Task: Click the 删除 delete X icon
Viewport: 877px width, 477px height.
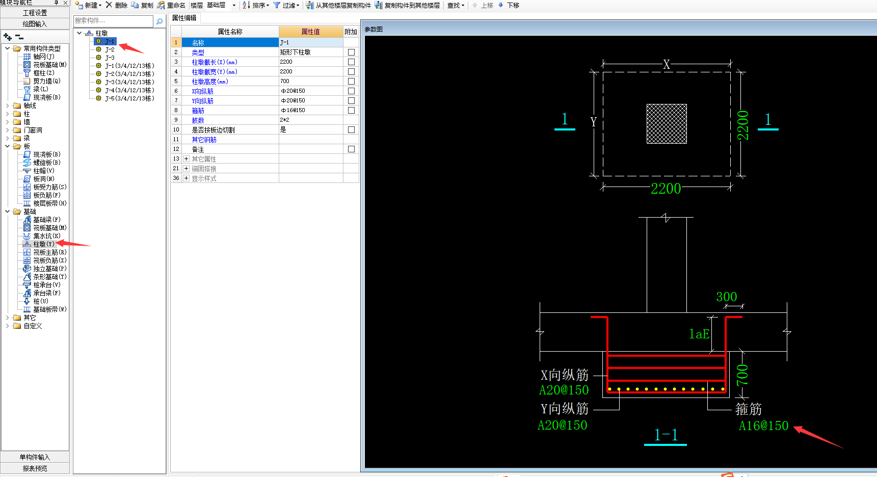Action: pyautogui.click(x=109, y=5)
